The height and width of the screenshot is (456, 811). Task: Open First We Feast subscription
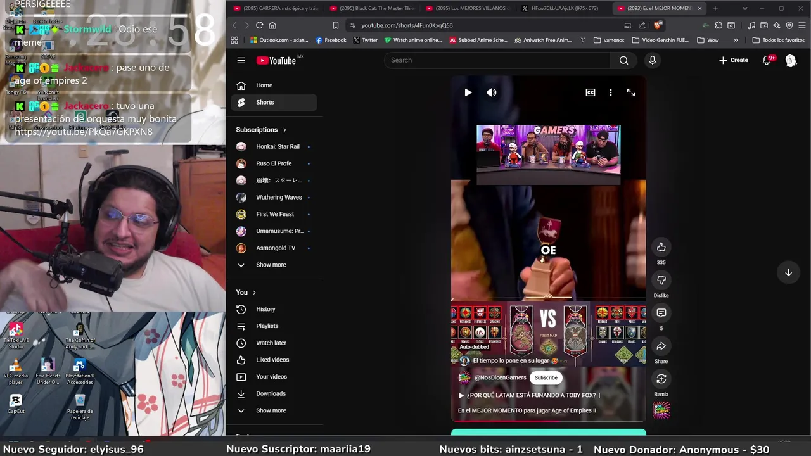pyautogui.click(x=274, y=214)
